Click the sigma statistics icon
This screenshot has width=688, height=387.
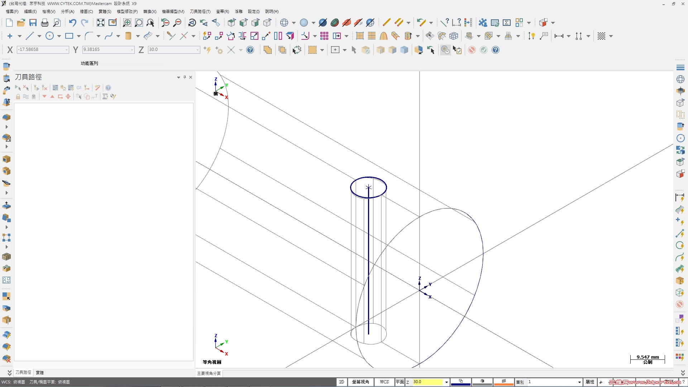click(507, 23)
